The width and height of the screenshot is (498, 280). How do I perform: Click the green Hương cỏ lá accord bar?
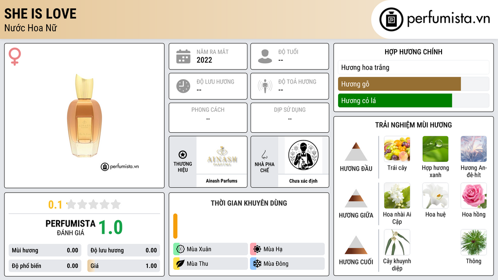click(395, 101)
